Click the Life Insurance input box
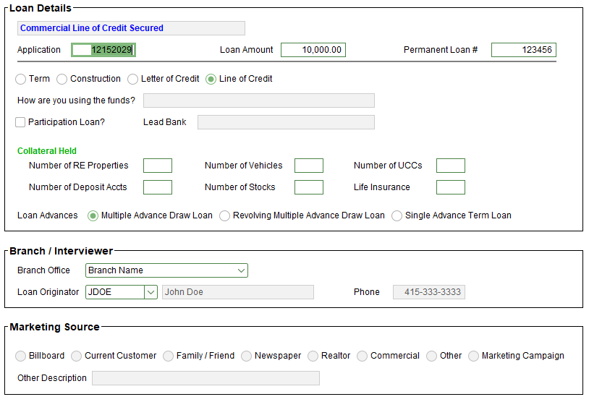Image resolution: width=589 pixels, height=402 pixels. pyautogui.click(x=451, y=187)
